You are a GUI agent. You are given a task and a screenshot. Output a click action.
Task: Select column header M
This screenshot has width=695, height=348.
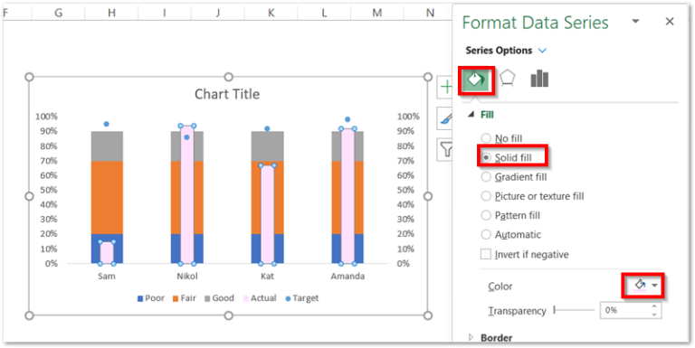(x=377, y=14)
